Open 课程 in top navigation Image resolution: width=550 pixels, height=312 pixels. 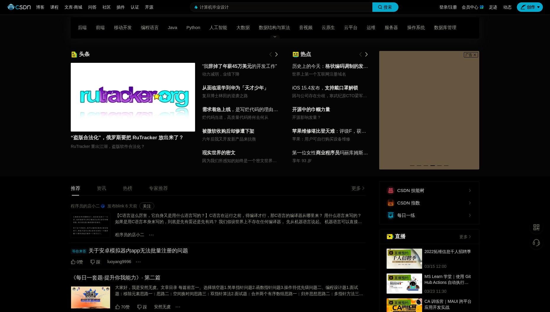click(54, 7)
